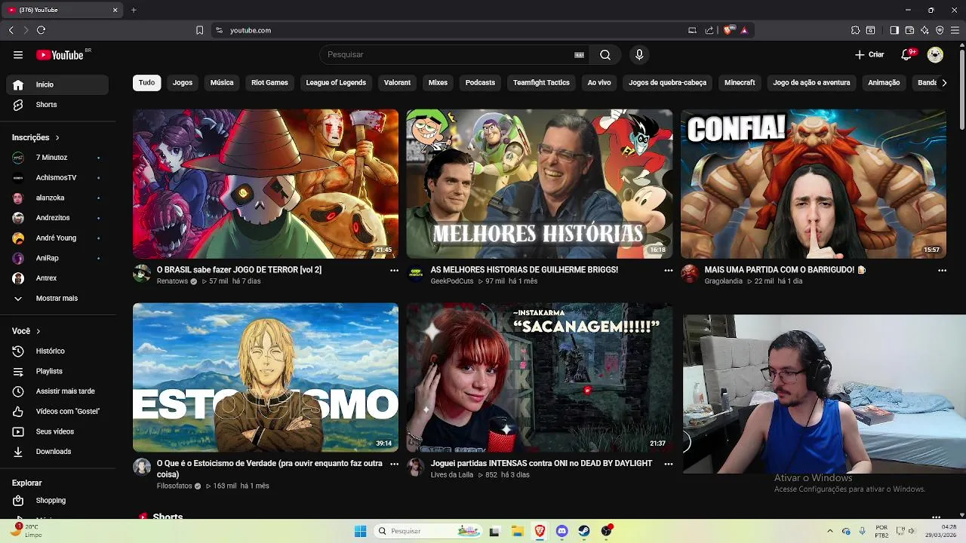Open the Antrex channel subscription
The image size is (966, 543).
point(57,278)
